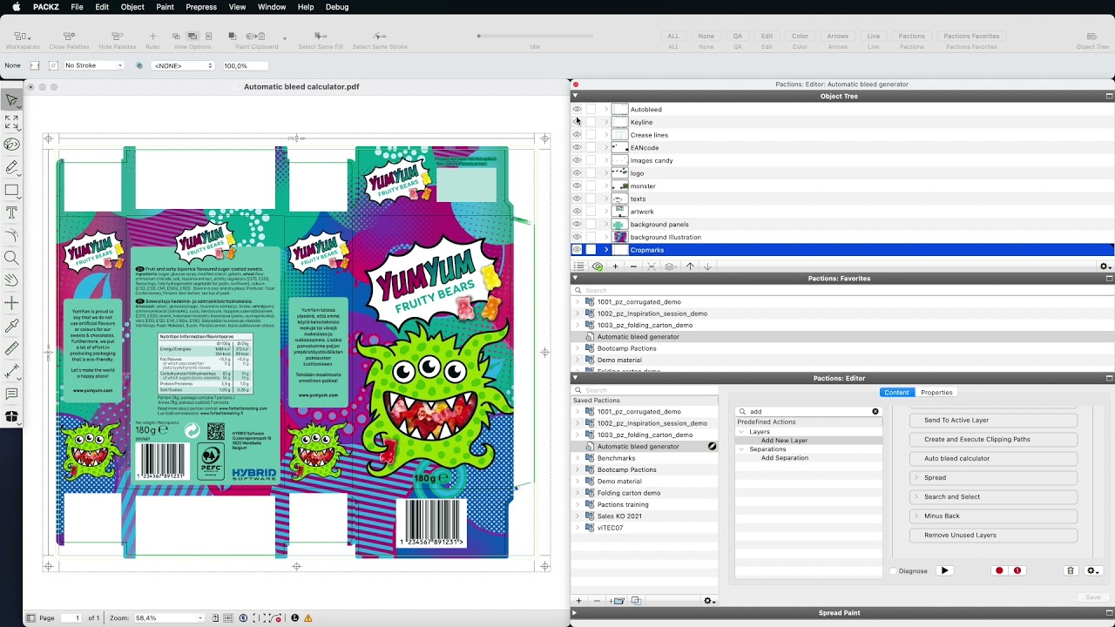Toggle visibility of Crease lines layer
The image size is (1115, 627).
coord(577,135)
